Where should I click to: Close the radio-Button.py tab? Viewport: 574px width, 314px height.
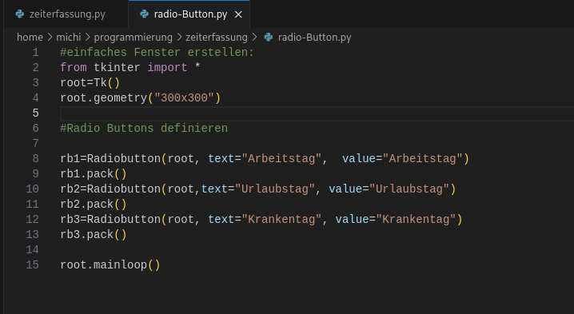pyautogui.click(x=238, y=14)
